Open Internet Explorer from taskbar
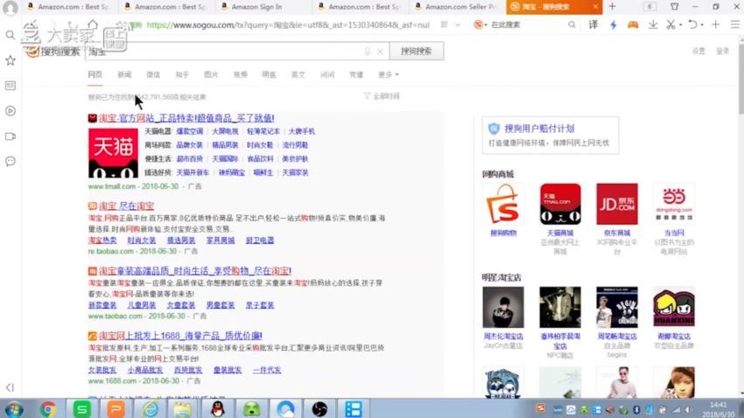Viewport: 744px width, 418px height. tap(150, 408)
